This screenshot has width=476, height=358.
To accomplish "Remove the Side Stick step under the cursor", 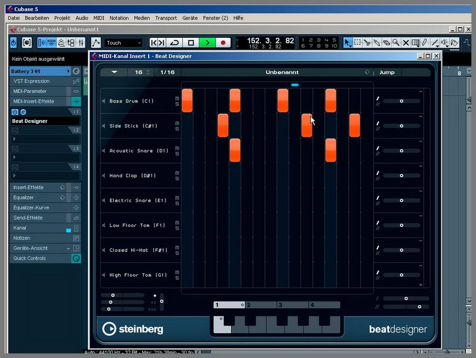I will pyautogui.click(x=307, y=125).
